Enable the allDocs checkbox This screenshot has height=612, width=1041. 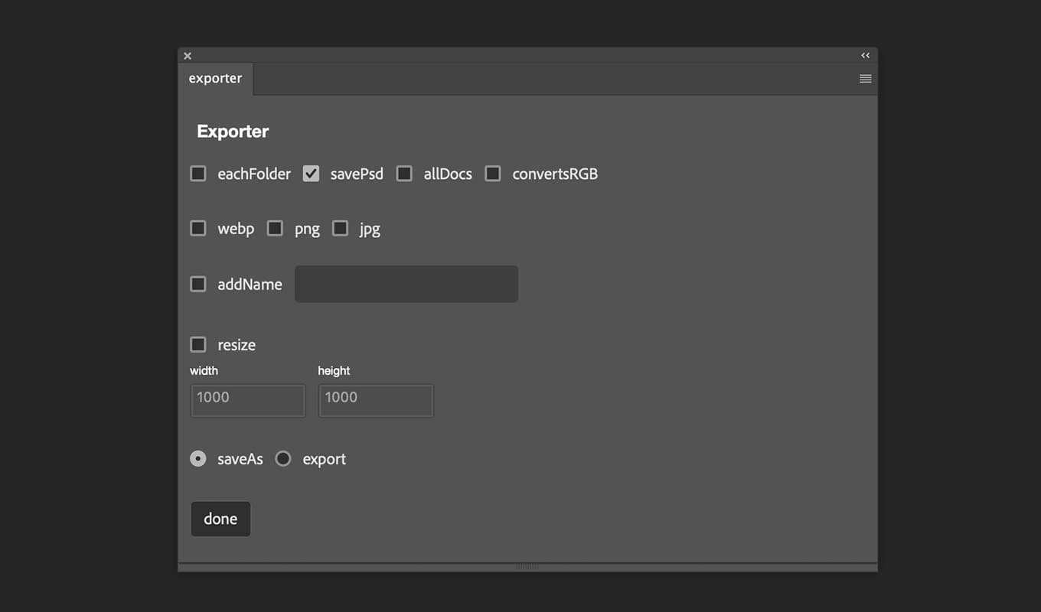[404, 174]
